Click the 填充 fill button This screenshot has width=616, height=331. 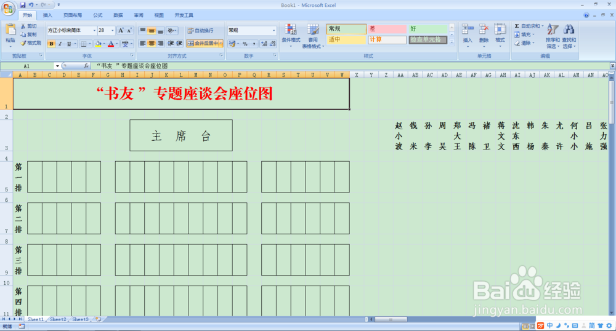click(x=524, y=34)
